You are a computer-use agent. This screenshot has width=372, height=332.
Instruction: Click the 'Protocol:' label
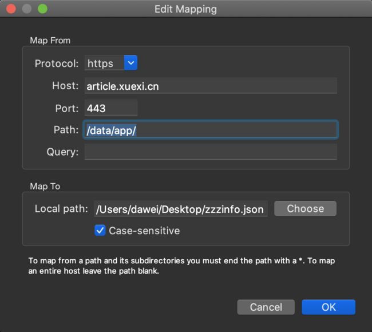pyautogui.click(x=57, y=64)
